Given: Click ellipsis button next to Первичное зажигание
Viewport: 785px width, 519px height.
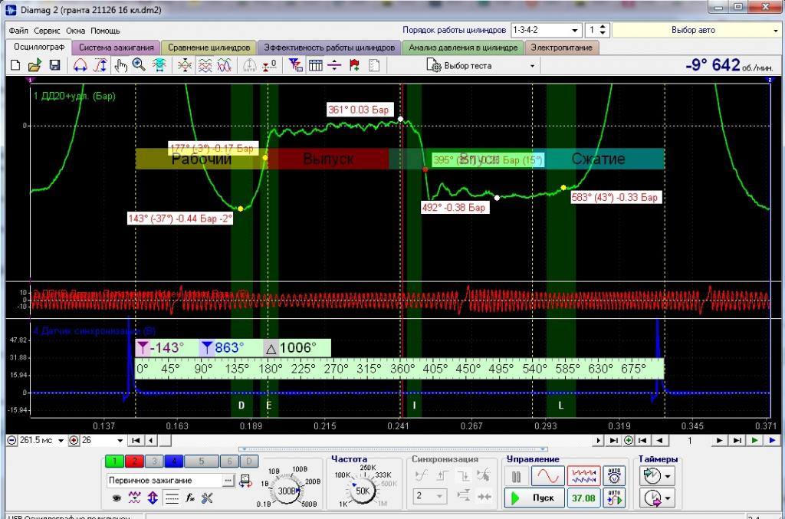Looking at the screenshot, I should [x=228, y=480].
